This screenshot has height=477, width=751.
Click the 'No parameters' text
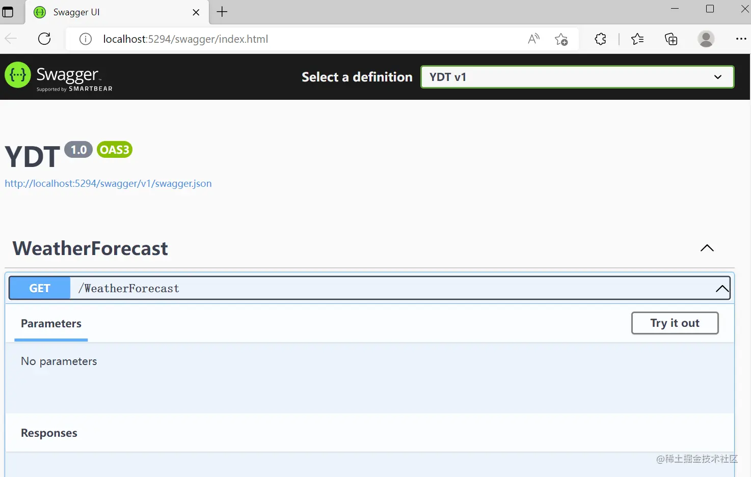click(59, 361)
